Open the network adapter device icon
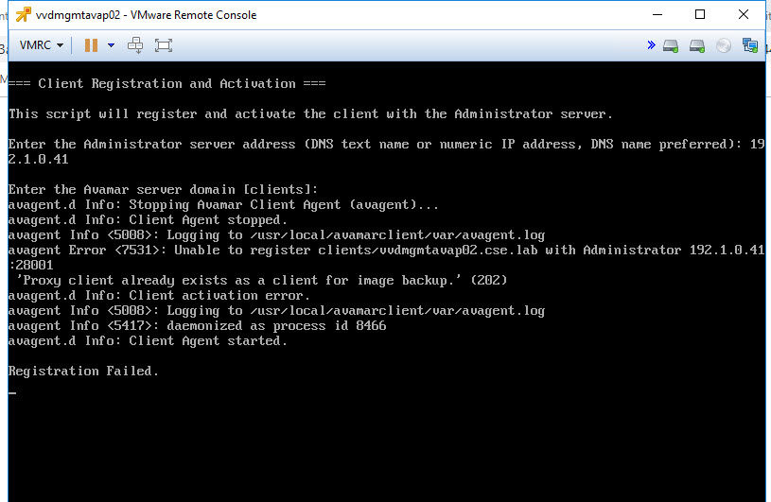 coord(750,45)
